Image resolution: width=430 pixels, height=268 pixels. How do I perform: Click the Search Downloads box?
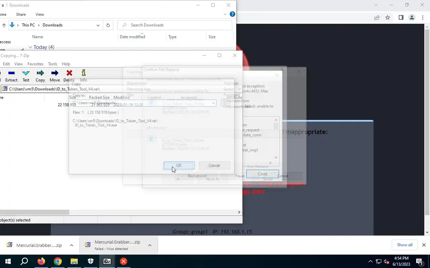tap(175, 25)
